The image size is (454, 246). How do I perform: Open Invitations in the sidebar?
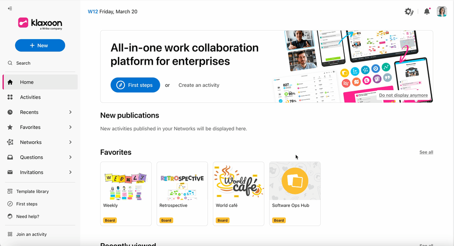tap(40, 172)
